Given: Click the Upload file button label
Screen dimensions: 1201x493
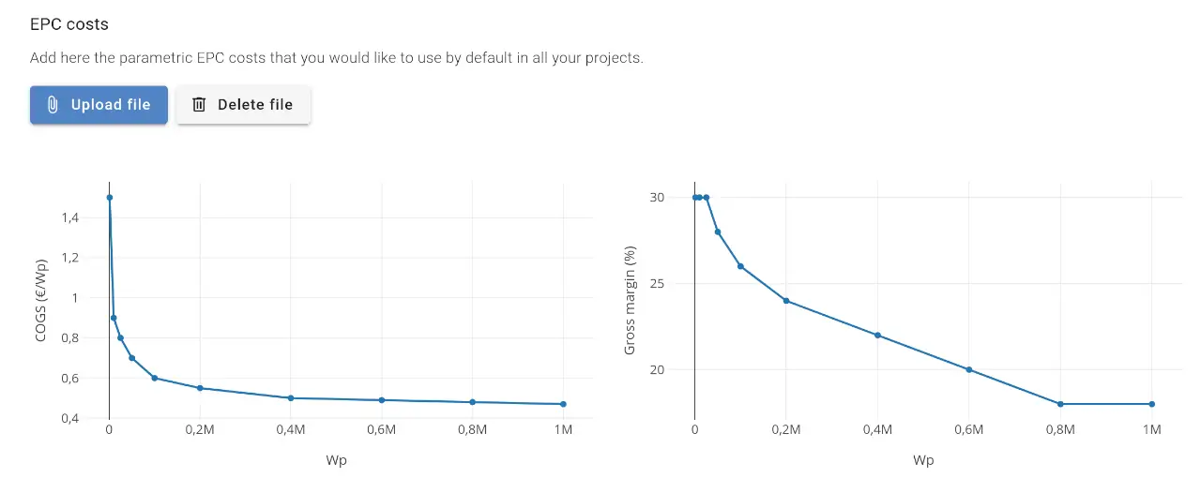Looking at the screenshot, I should pyautogui.click(x=111, y=105).
